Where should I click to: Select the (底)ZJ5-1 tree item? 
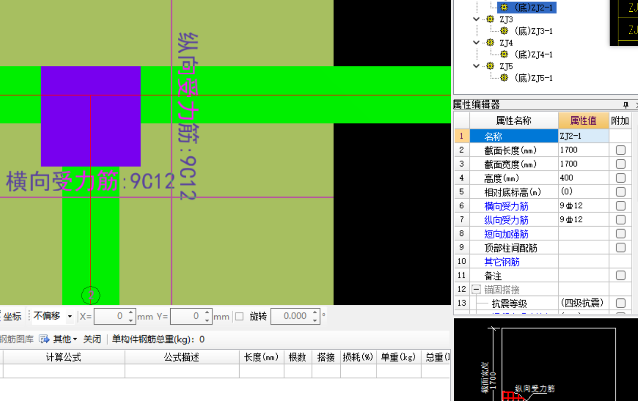(x=533, y=78)
